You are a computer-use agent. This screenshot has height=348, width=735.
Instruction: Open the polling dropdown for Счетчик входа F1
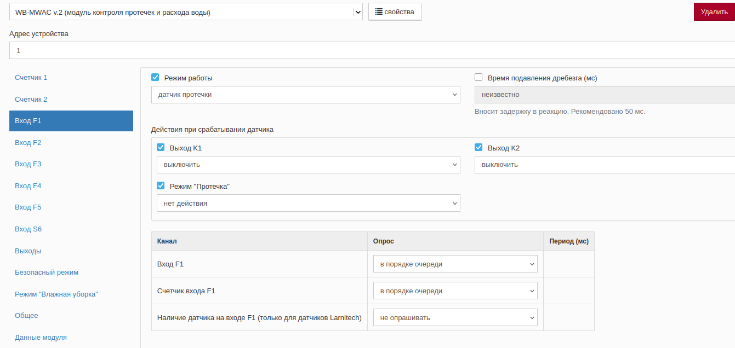point(455,291)
